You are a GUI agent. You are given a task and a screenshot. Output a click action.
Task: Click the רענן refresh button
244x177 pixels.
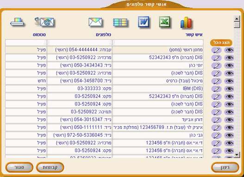coord(225,167)
